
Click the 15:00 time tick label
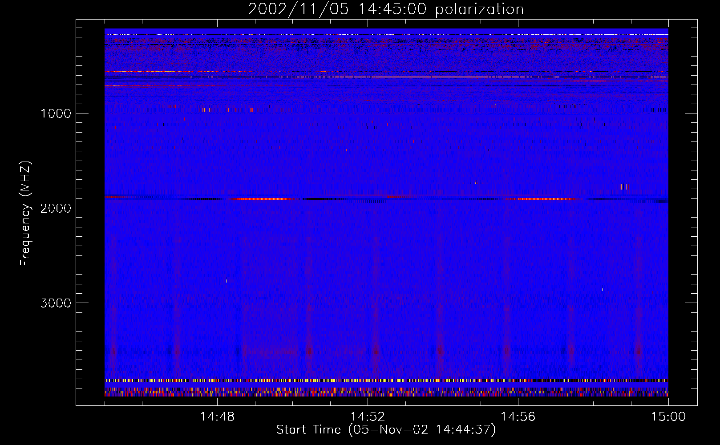[668, 417]
